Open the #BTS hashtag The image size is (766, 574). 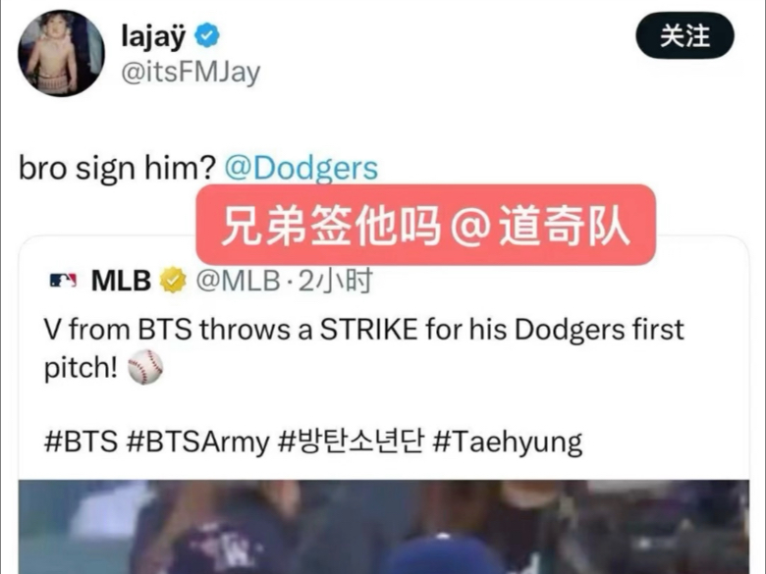point(82,442)
